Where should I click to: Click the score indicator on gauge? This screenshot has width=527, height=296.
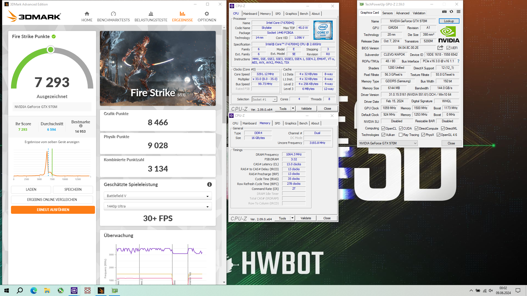(x=51, y=50)
